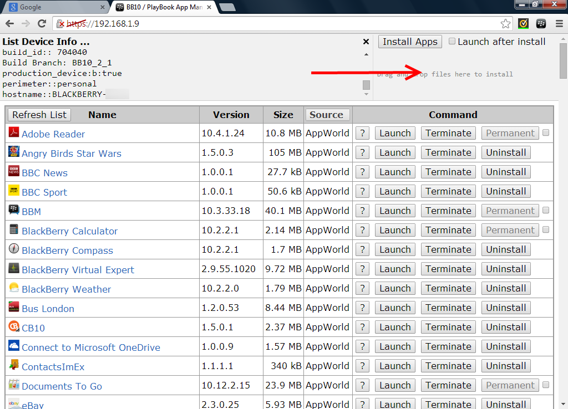The image size is (568, 409).
Task: Close the List Device Info panel
Action: (366, 42)
